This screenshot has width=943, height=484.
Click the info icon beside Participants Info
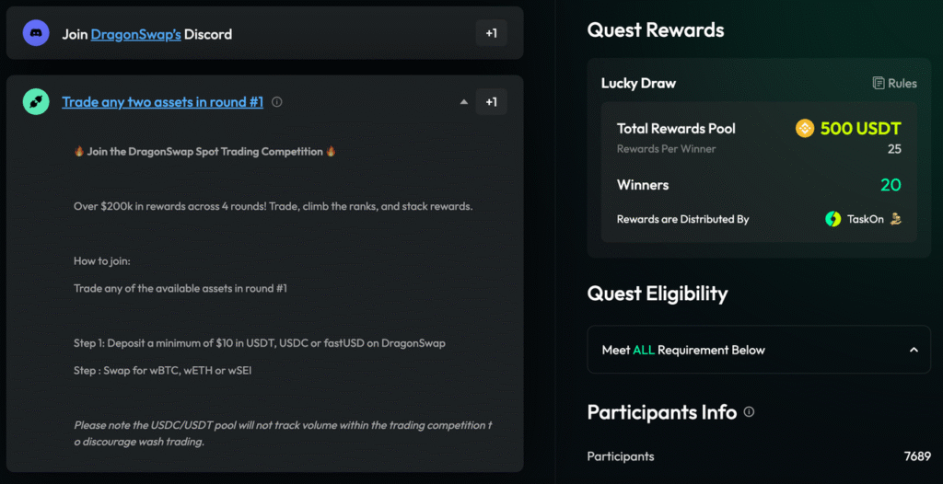click(x=749, y=412)
